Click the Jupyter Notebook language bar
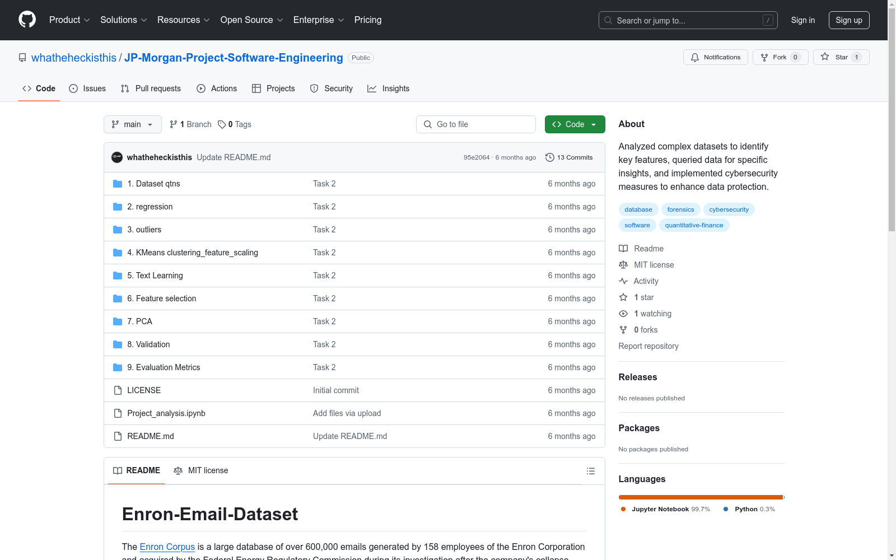The height and width of the screenshot is (560, 896). 700,497
